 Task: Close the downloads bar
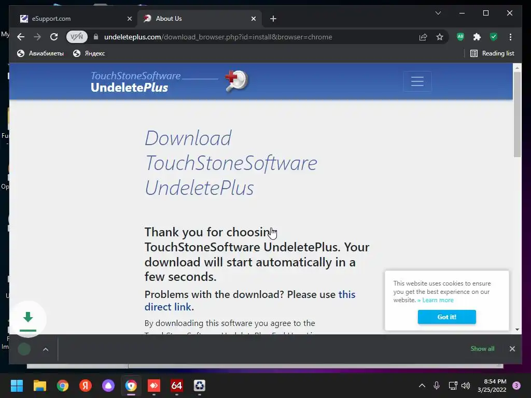point(512,349)
